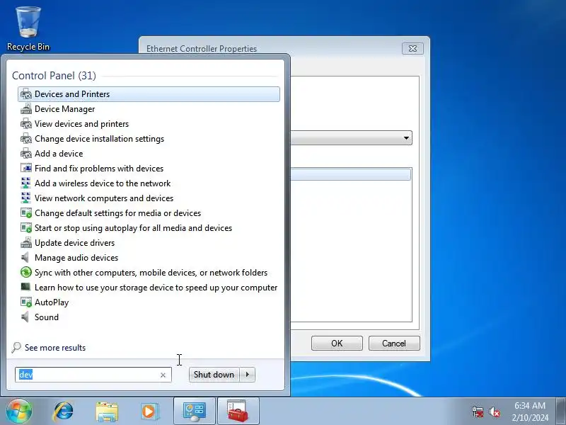The image size is (566, 425).
Task: Click the Find and fix problems icon
Action: pos(26,169)
